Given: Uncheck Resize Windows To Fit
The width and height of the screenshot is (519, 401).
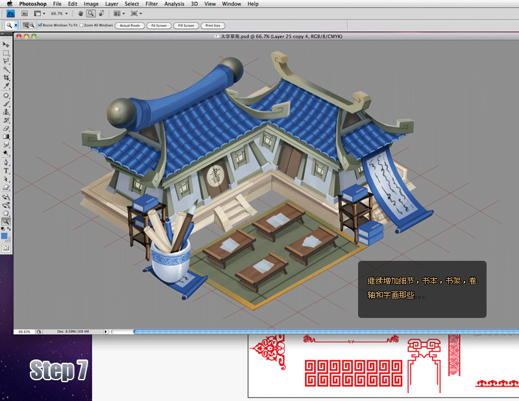Looking at the screenshot, I should (40, 25).
